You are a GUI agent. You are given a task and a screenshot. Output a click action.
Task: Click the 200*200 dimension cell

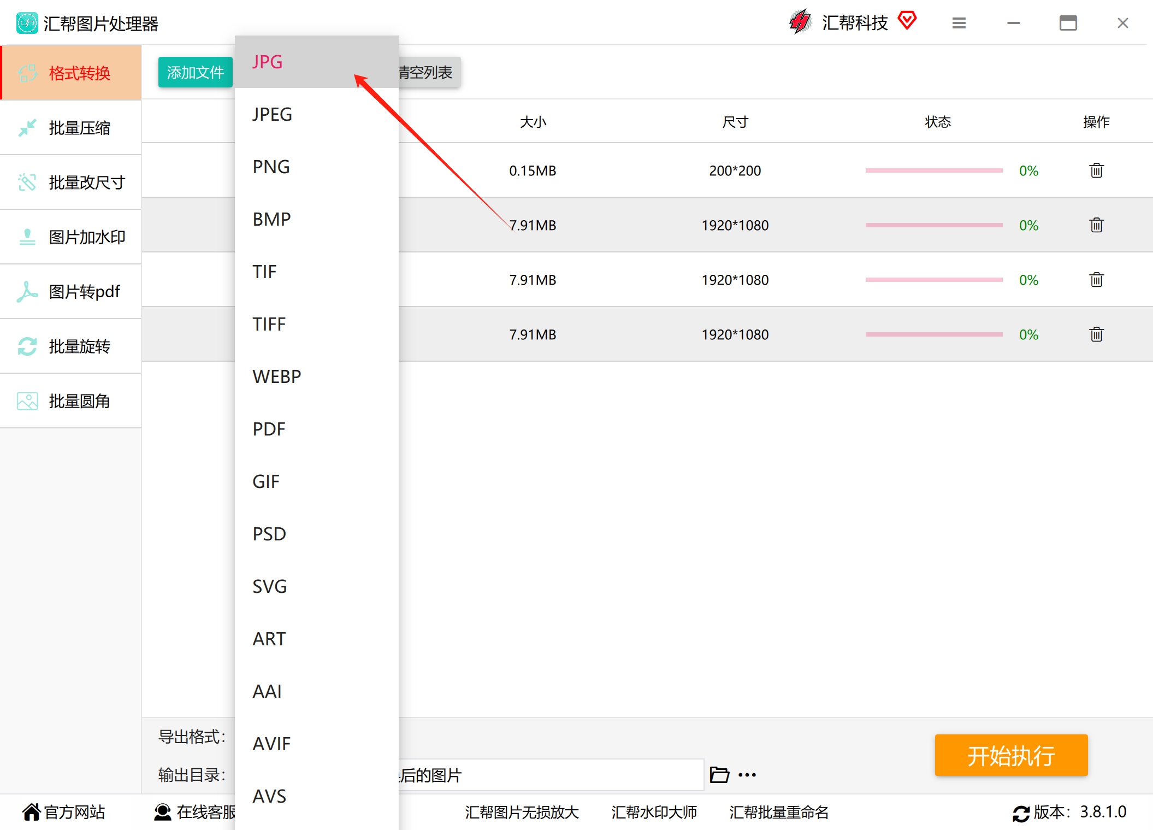(x=735, y=170)
